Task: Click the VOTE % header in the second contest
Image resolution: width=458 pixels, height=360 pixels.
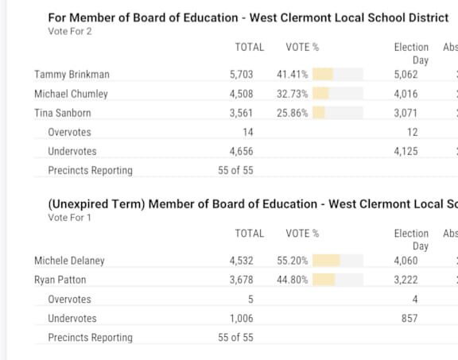Action: (x=302, y=234)
